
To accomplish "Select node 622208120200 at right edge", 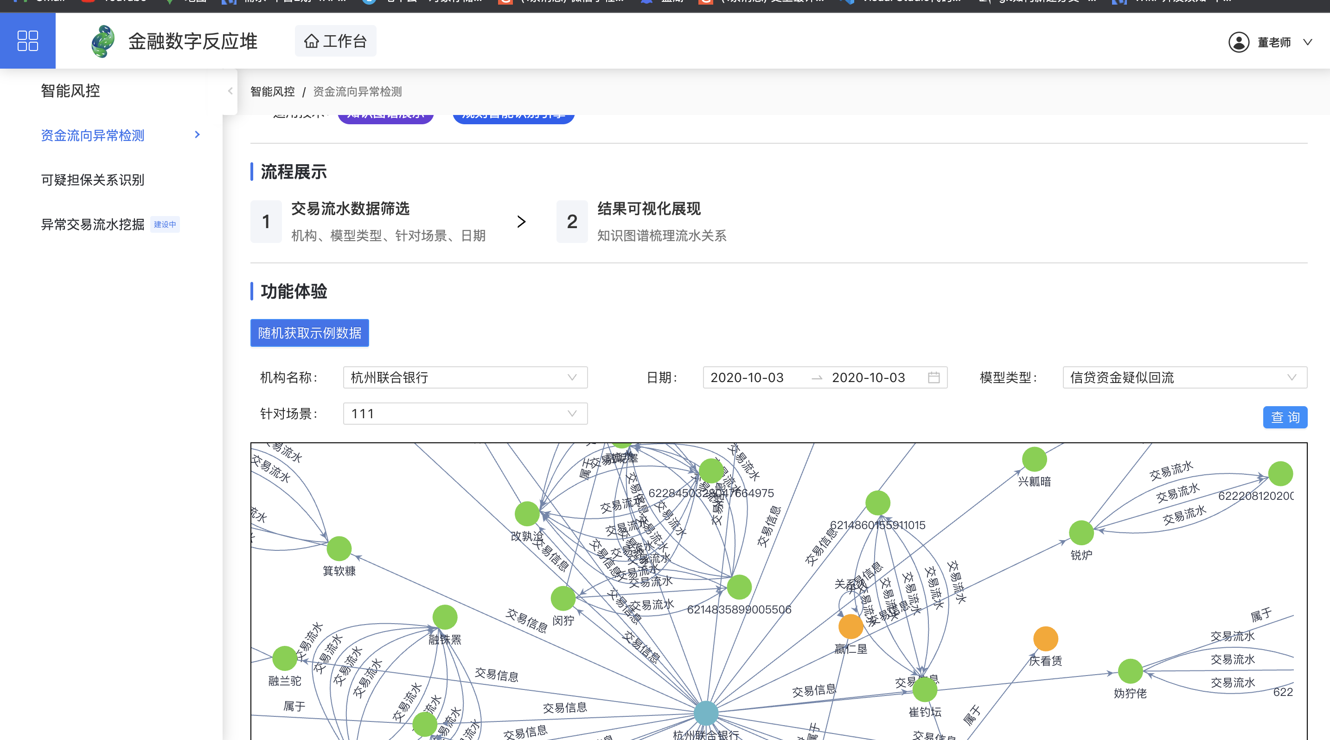I will 1280,473.
